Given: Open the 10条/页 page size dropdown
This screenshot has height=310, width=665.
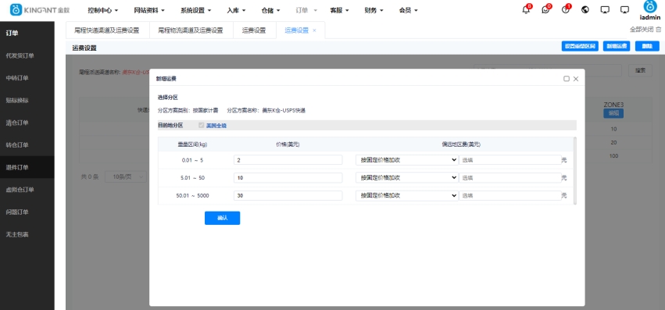Looking at the screenshot, I should (x=126, y=177).
